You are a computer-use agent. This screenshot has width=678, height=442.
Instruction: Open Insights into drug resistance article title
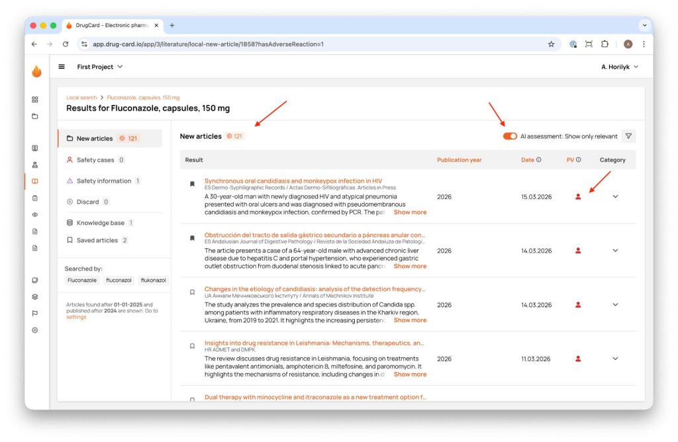click(315, 343)
